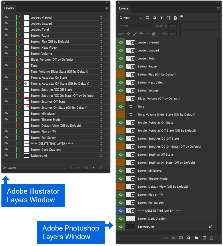Click type layer filter icon in Photoshop

(x=161, y=18)
